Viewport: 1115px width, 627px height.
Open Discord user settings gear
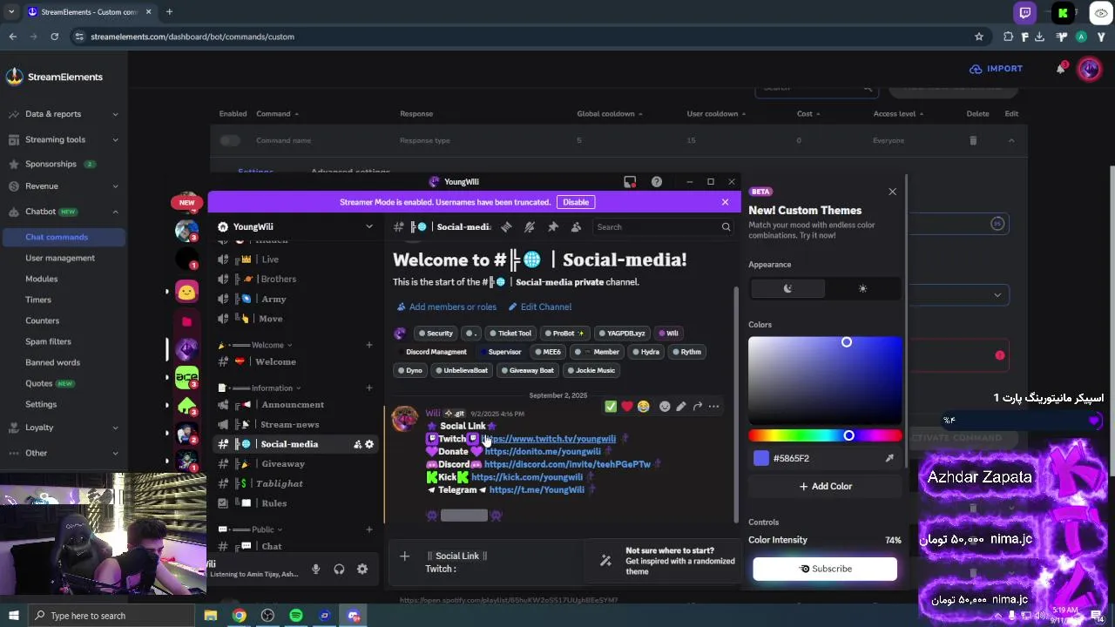tap(362, 569)
